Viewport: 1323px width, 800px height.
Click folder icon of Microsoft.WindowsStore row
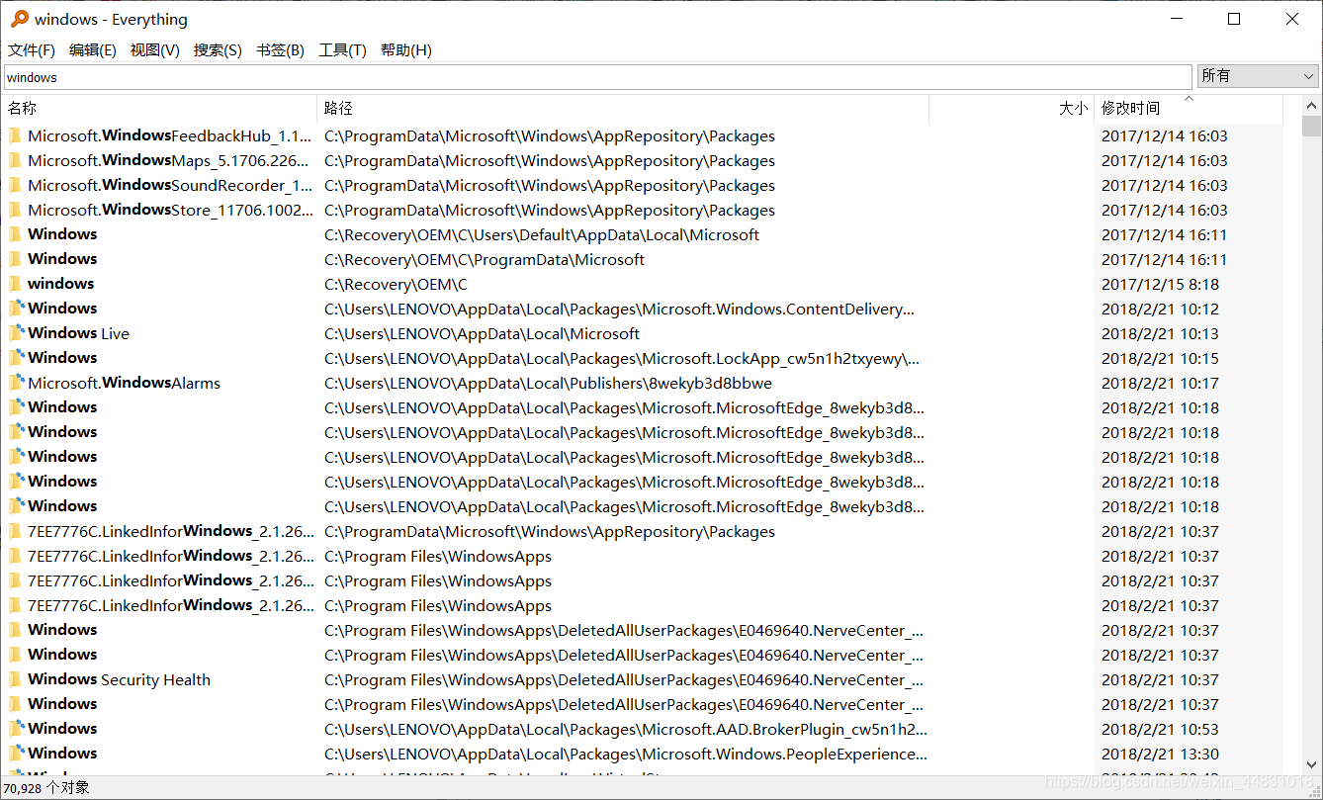tap(15, 210)
